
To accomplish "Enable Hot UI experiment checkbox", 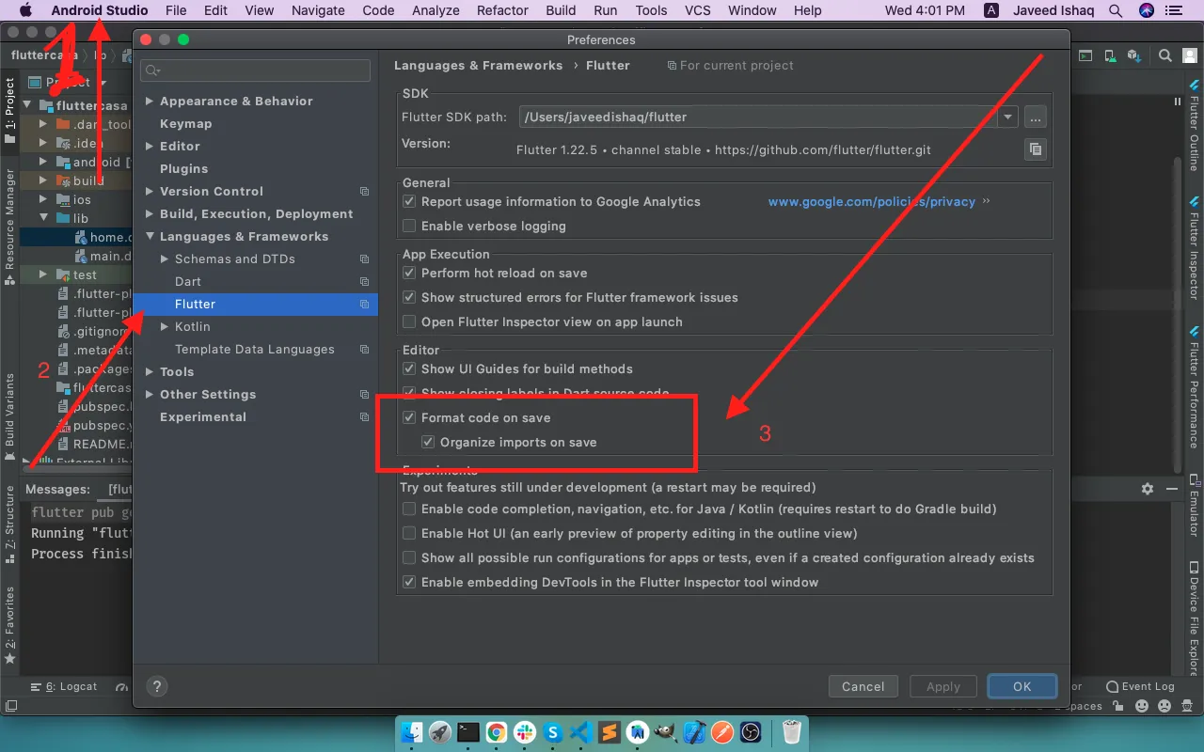I will click(x=409, y=534).
